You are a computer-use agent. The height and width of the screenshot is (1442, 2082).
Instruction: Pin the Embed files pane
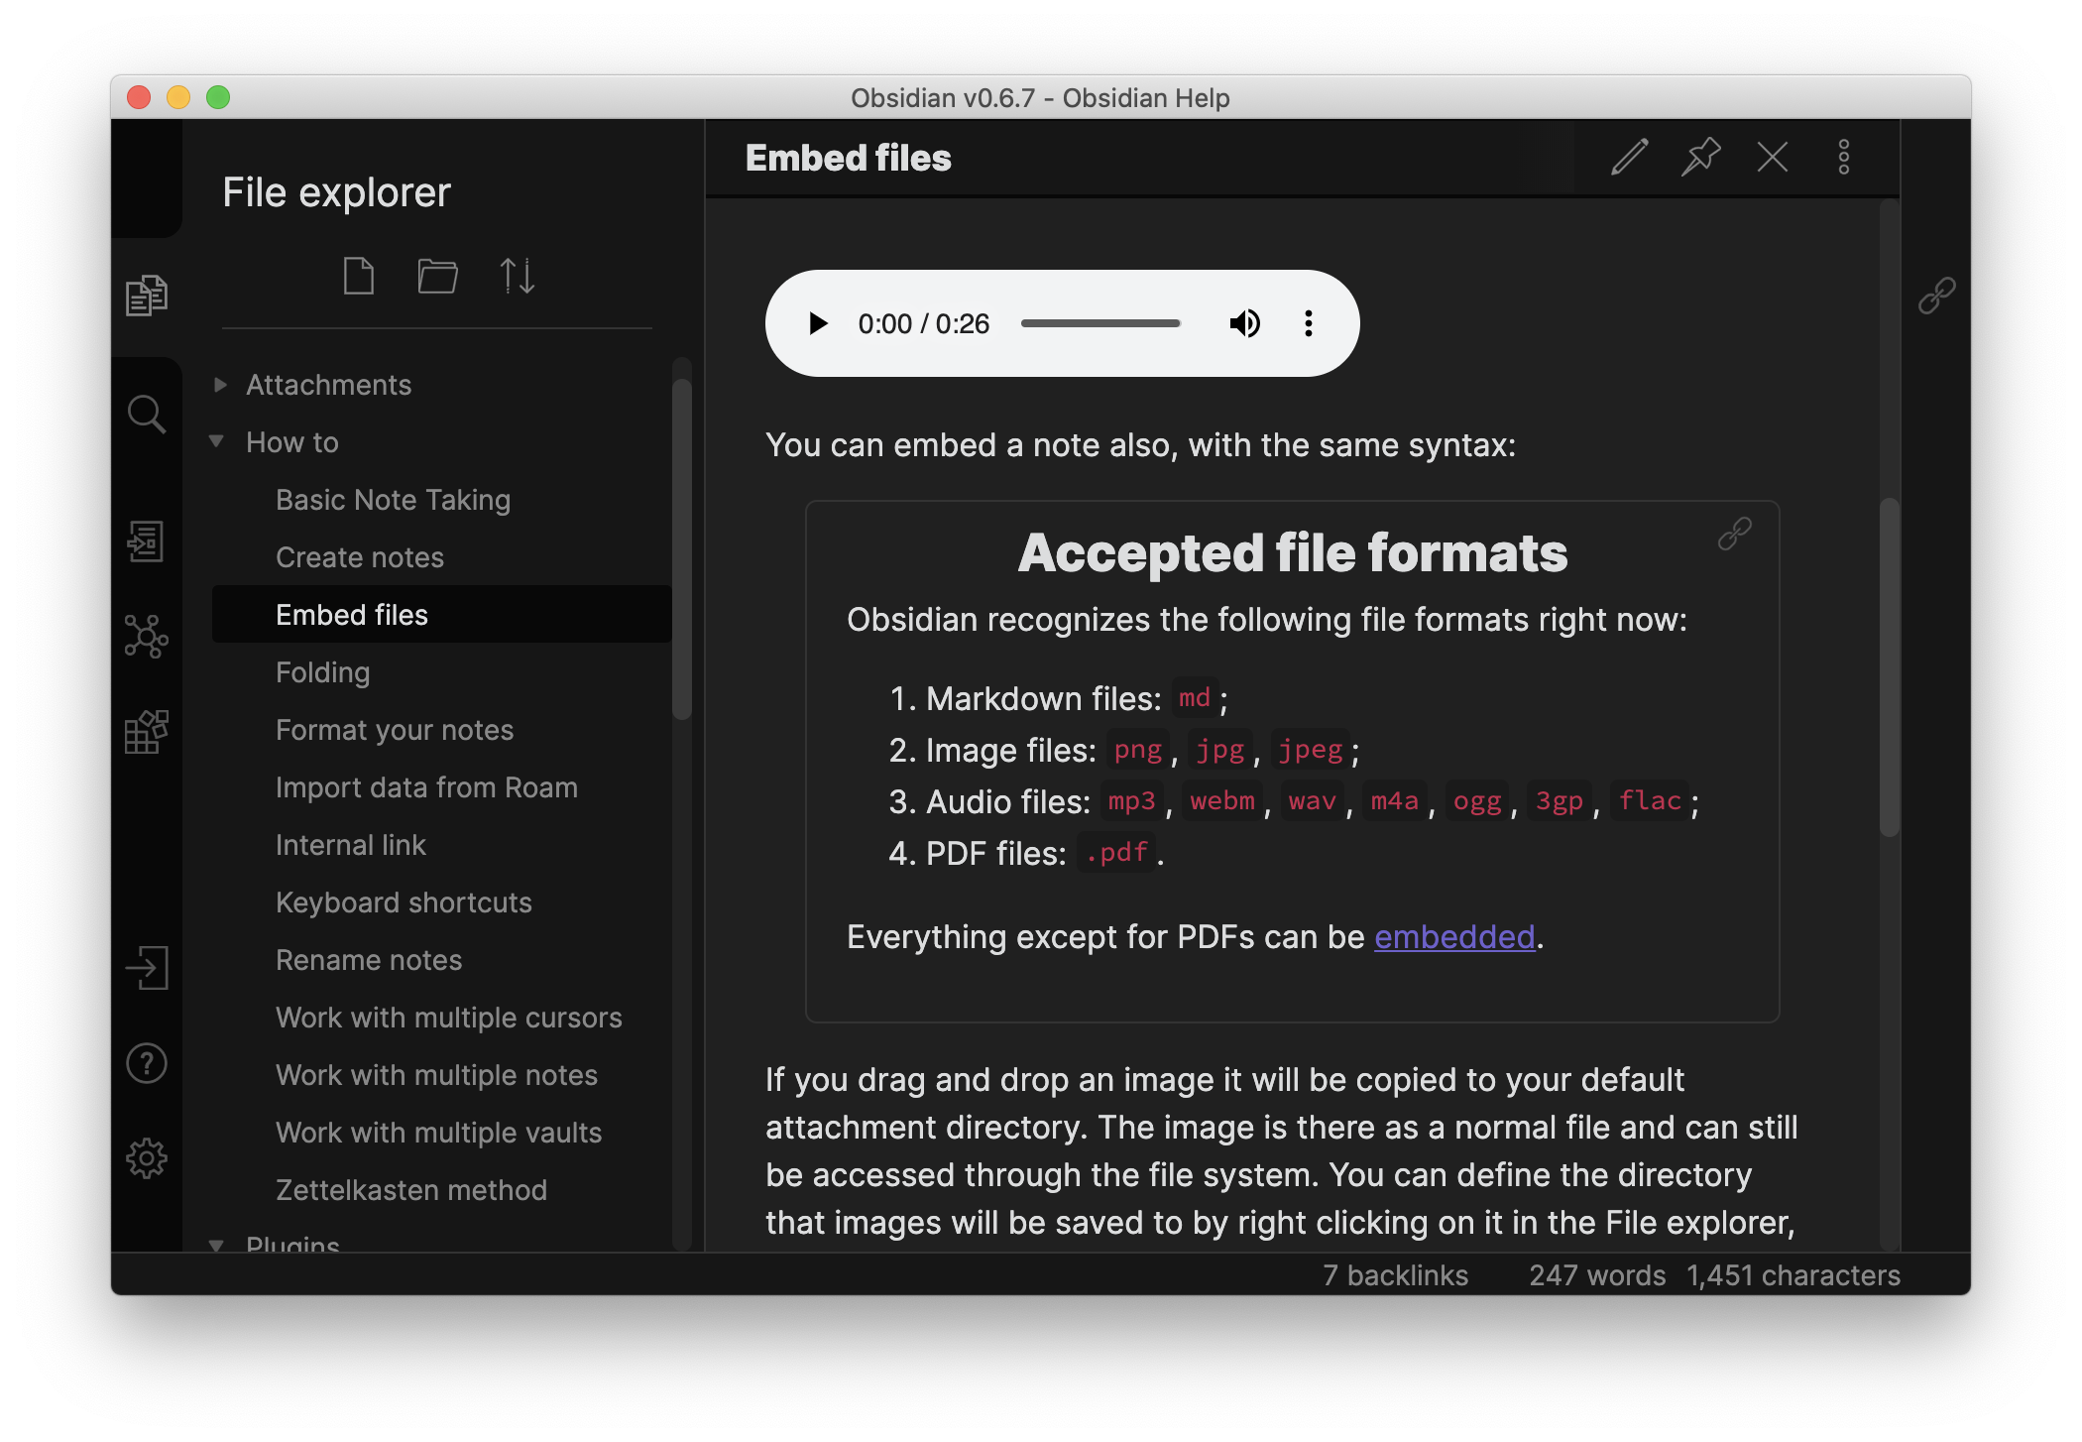click(x=1700, y=157)
